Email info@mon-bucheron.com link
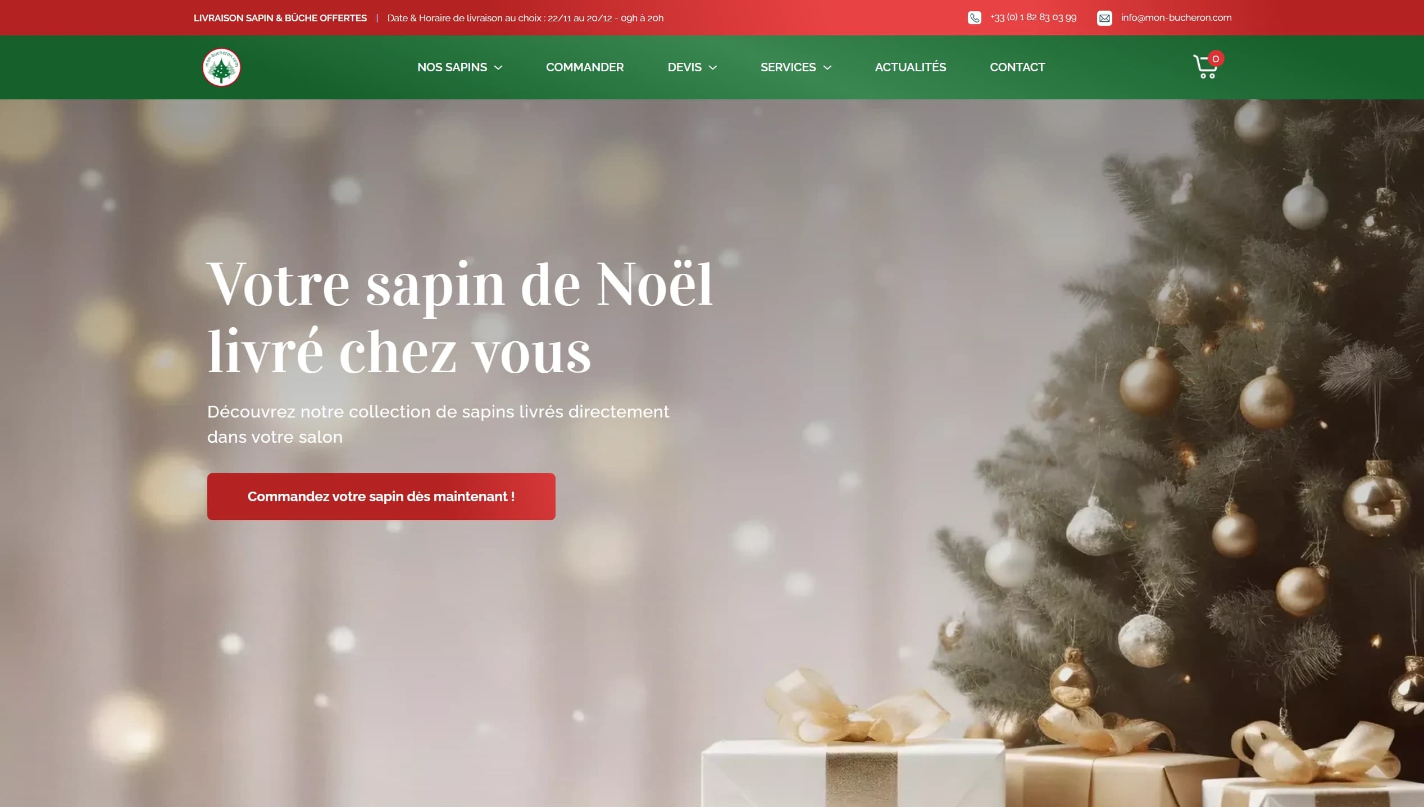Viewport: 1424px width, 807px height. [1176, 17]
